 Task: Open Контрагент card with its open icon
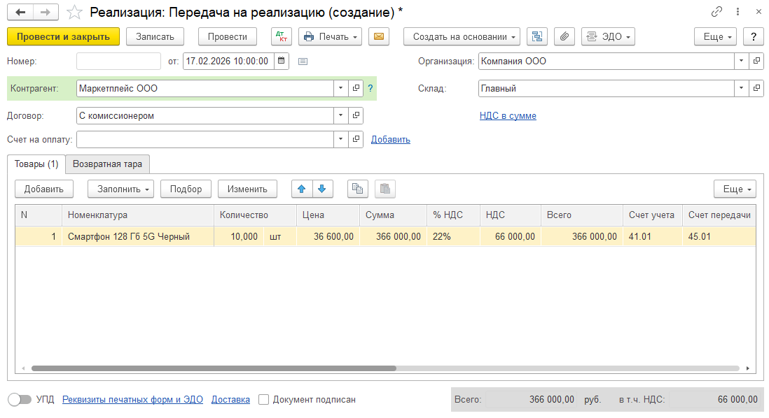[356, 89]
